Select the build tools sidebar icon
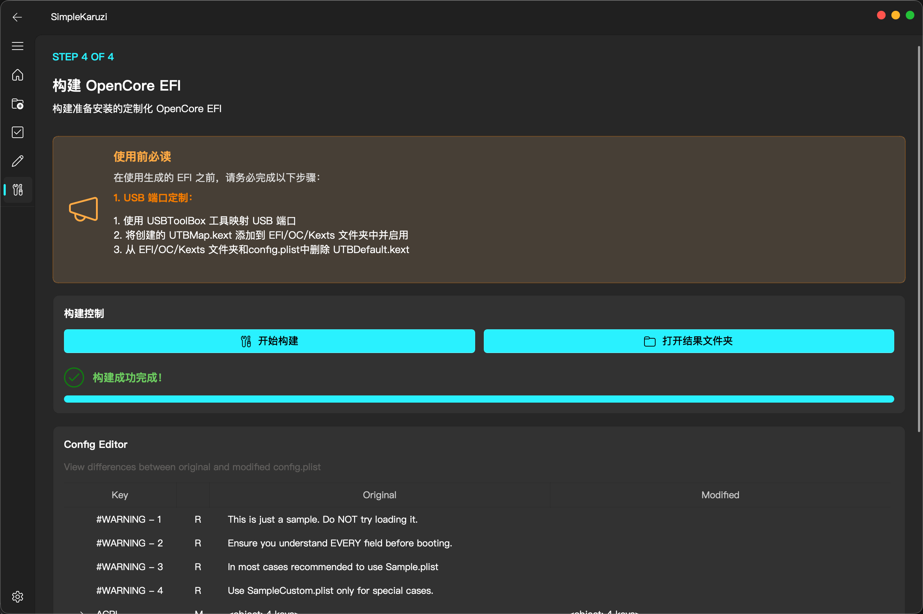The height and width of the screenshot is (614, 923). tap(18, 190)
